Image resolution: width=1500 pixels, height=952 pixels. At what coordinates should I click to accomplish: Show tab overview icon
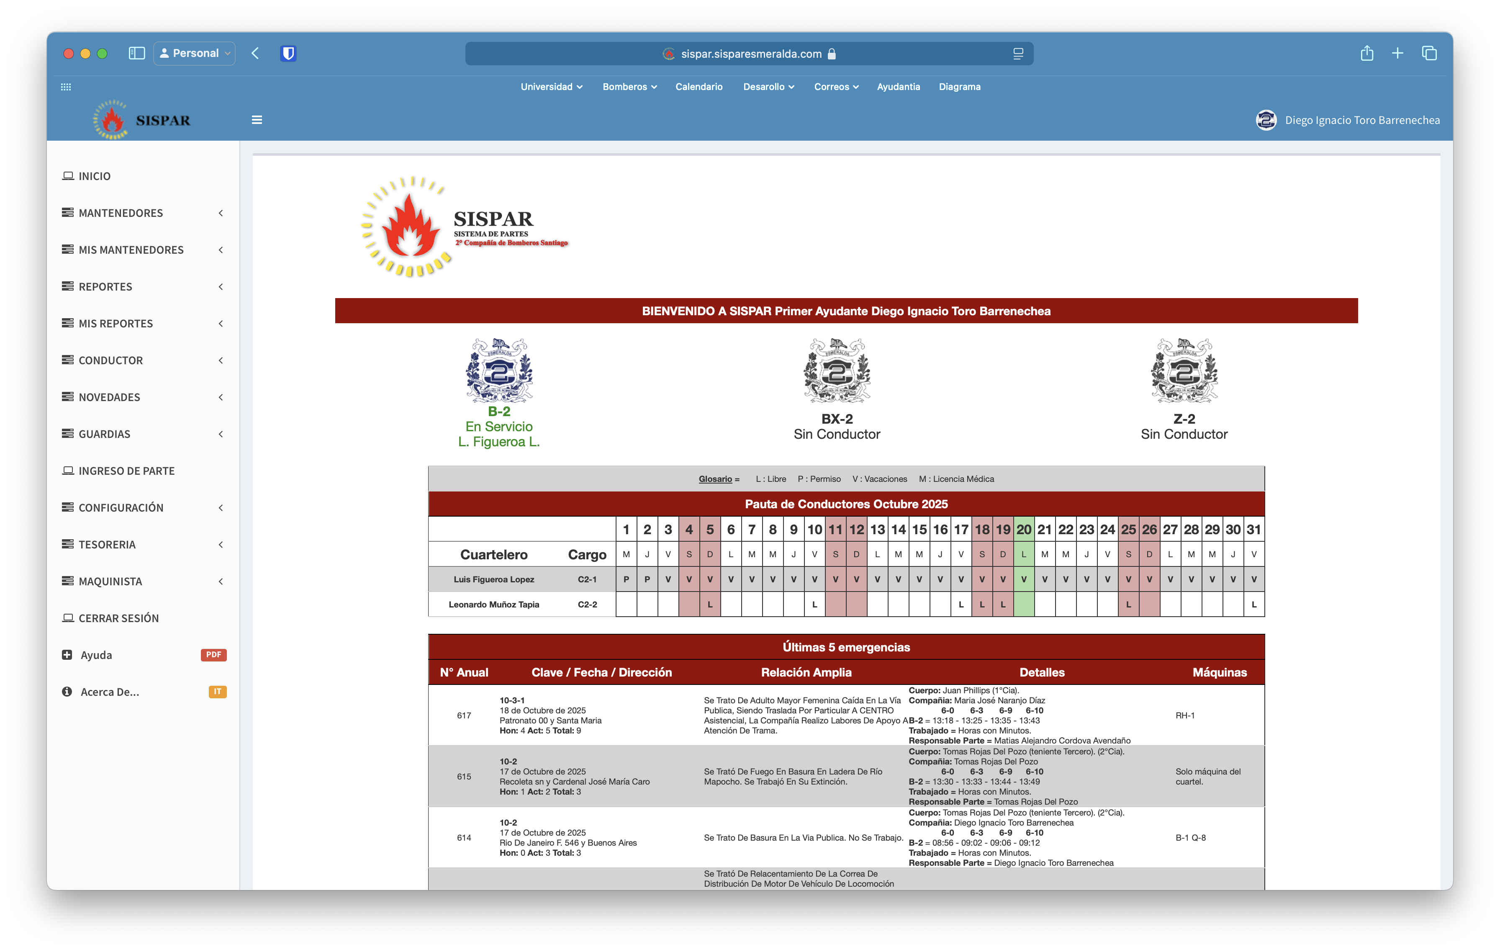1429,54
